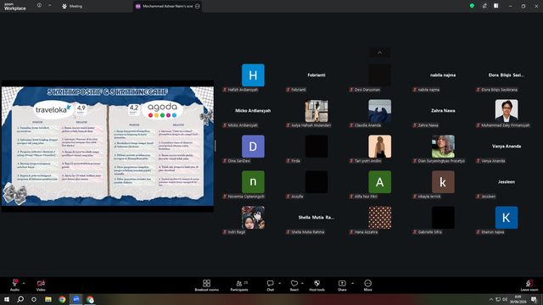Click the shared slide showing traveloka and agoda
The image size is (543, 305).
[x=108, y=146]
